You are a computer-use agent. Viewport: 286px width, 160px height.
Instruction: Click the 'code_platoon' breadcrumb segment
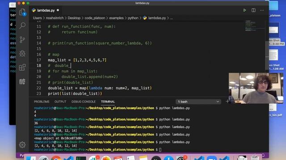(95, 18)
